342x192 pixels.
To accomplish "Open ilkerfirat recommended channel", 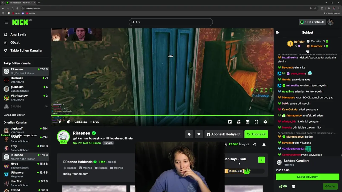I will click(x=26, y=183).
